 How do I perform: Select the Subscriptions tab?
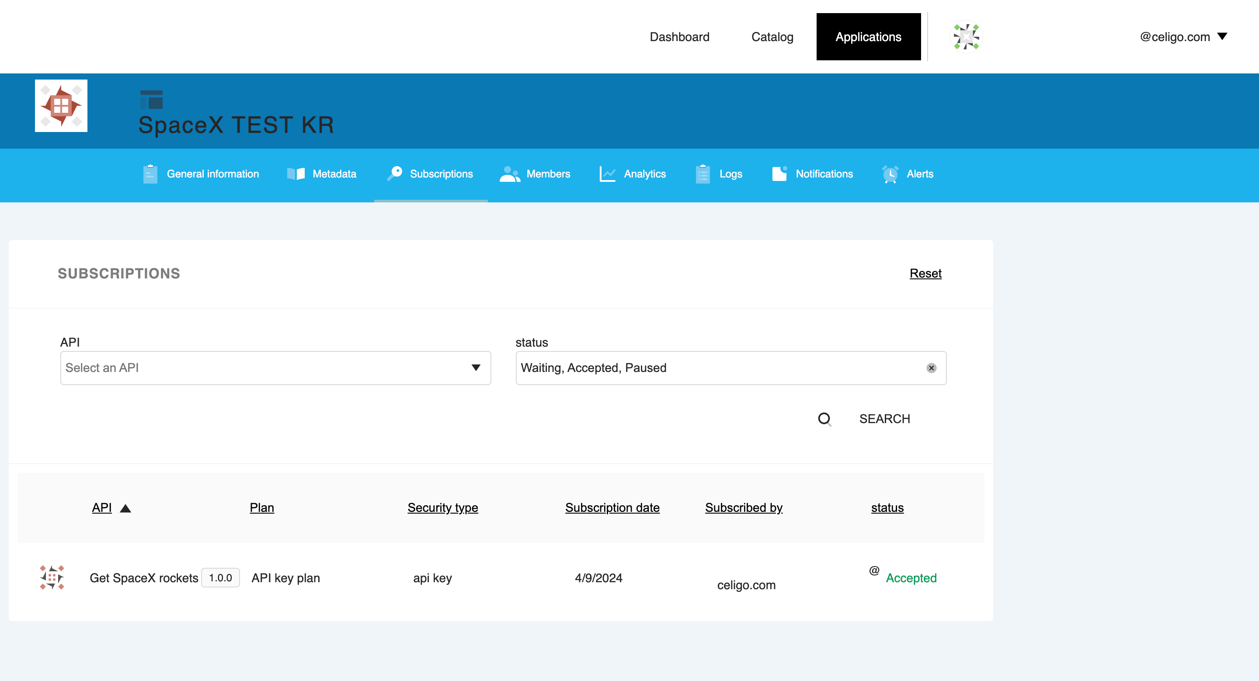coord(431,174)
